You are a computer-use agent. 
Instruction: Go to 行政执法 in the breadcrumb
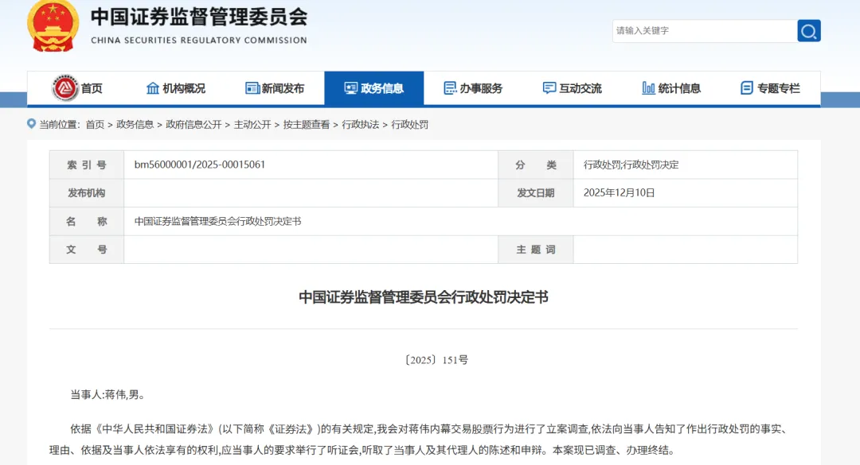point(361,124)
